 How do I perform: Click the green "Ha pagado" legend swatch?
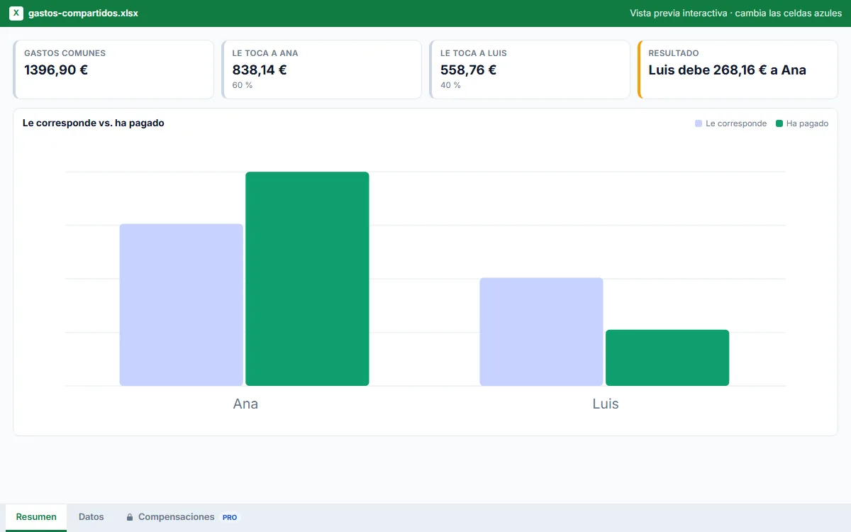(779, 123)
